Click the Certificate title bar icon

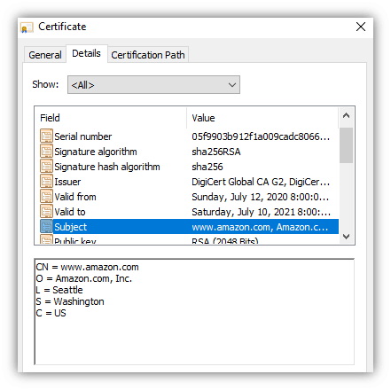pyautogui.click(x=27, y=27)
